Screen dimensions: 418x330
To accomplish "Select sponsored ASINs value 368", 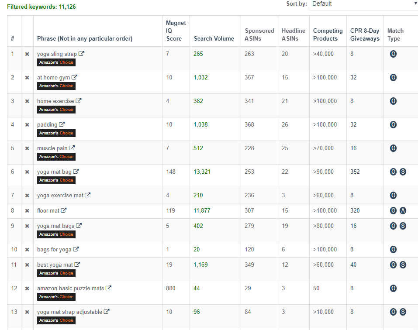I will (249, 125).
